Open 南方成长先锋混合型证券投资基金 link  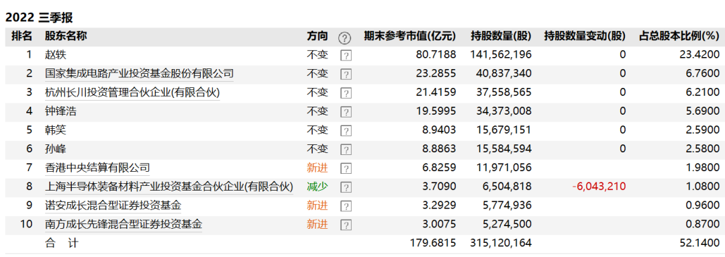pyautogui.click(x=124, y=225)
